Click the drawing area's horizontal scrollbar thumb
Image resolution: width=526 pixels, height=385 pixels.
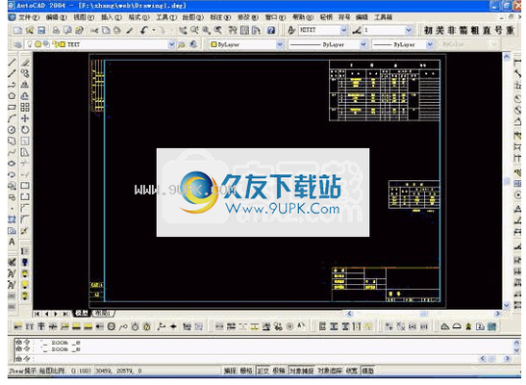[424, 314]
